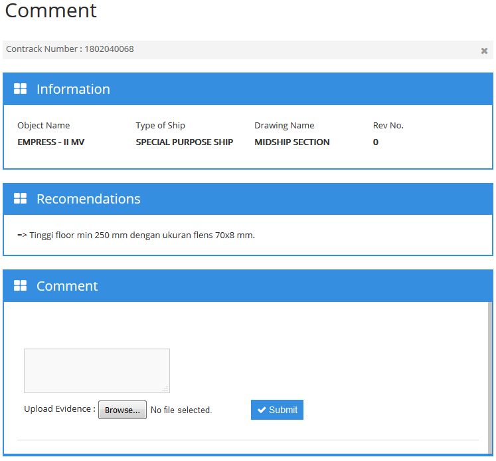Click the 'No file selected.' text
This screenshot has width=496, height=461.
181,410
